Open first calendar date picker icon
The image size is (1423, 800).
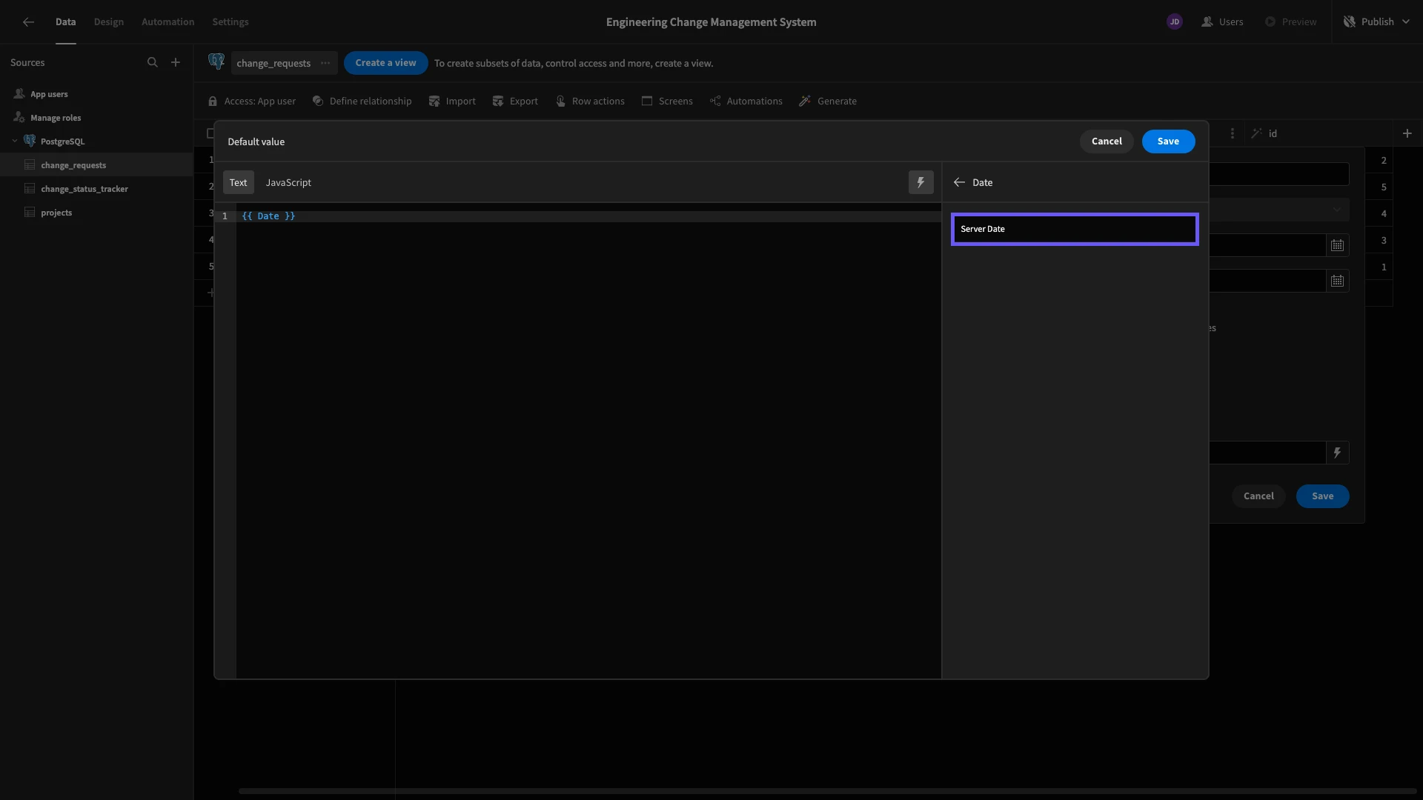[x=1337, y=245]
